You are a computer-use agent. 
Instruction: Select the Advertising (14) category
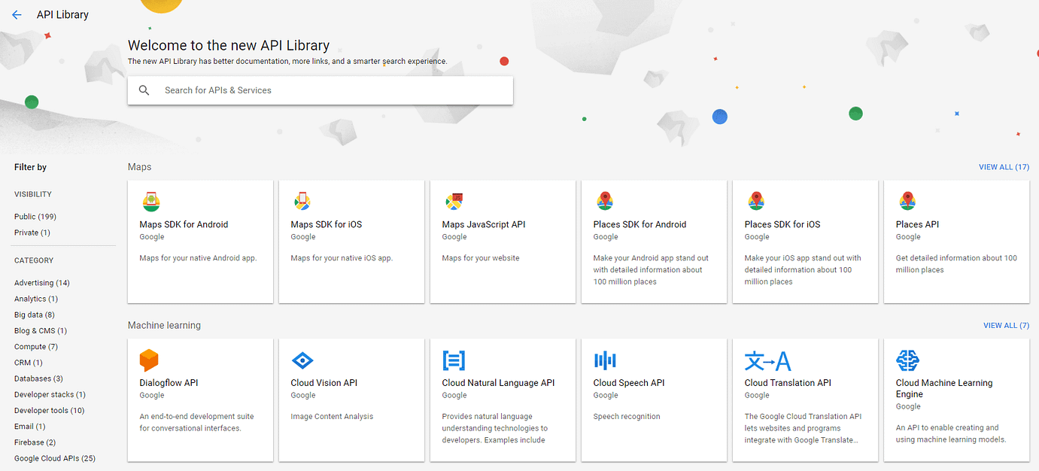point(42,283)
